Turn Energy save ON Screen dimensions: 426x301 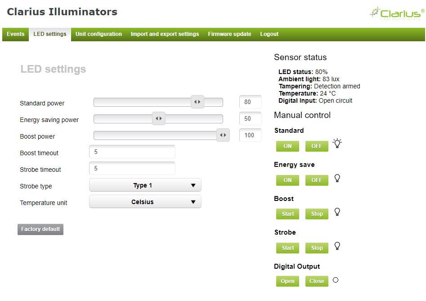point(287,180)
